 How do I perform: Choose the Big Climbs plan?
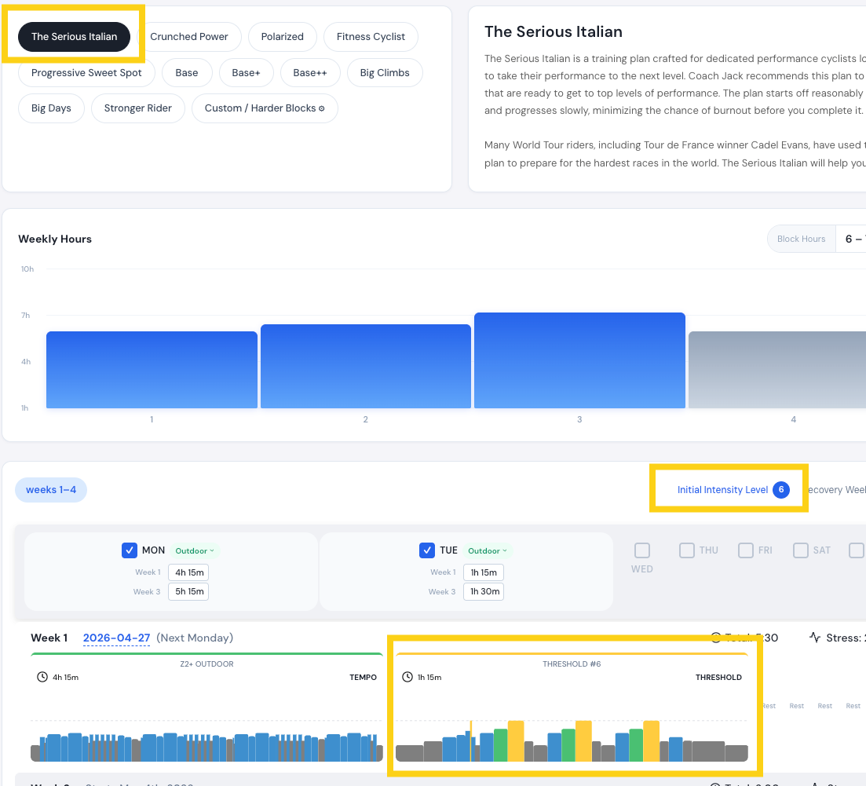point(385,73)
